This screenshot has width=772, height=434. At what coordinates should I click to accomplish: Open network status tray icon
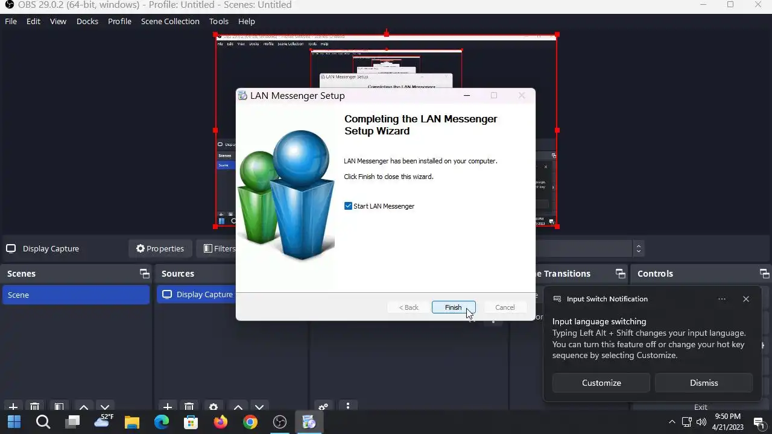click(x=686, y=422)
